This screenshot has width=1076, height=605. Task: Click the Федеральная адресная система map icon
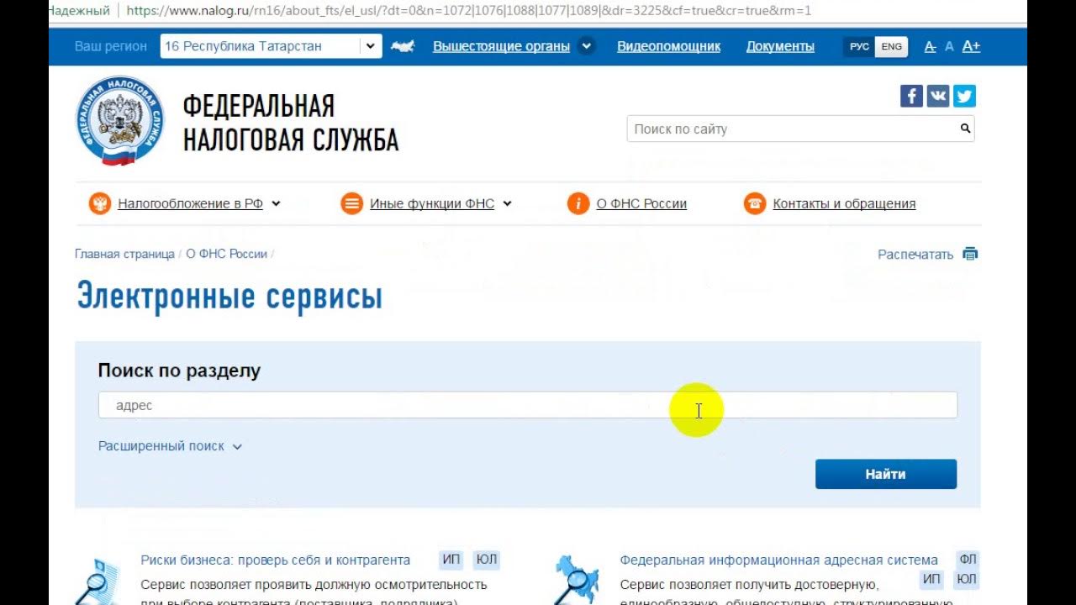tap(577, 578)
